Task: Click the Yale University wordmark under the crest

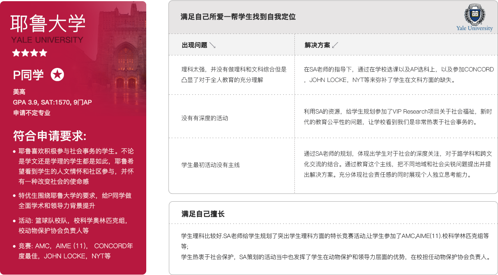Action: pos(475,28)
